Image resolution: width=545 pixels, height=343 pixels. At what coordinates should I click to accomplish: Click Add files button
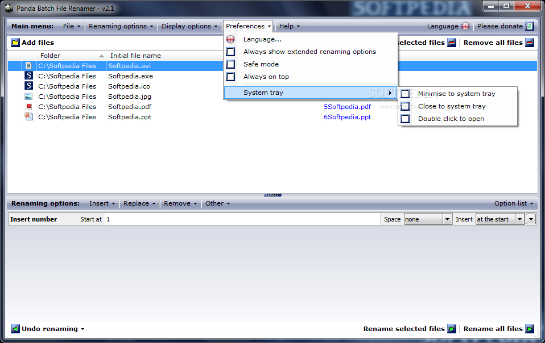click(32, 43)
